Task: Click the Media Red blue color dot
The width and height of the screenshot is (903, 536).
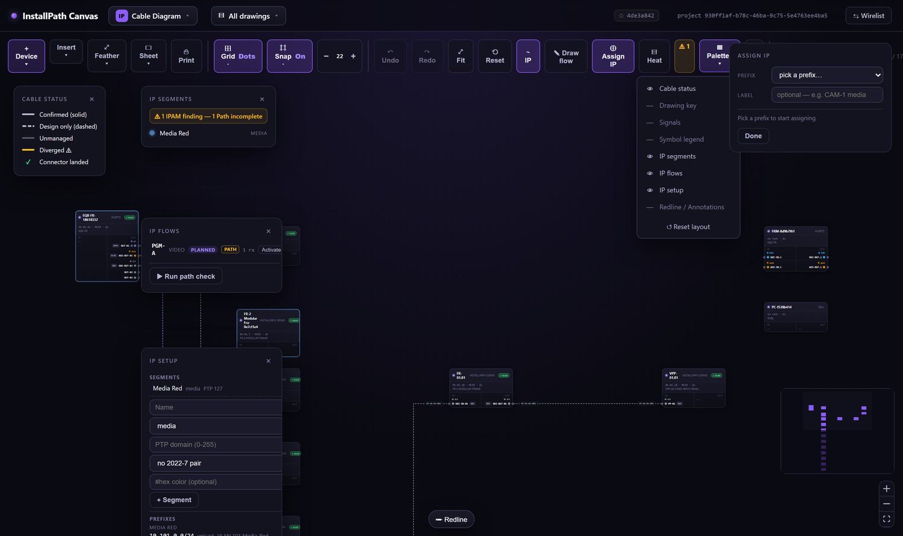Action: [152, 133]
